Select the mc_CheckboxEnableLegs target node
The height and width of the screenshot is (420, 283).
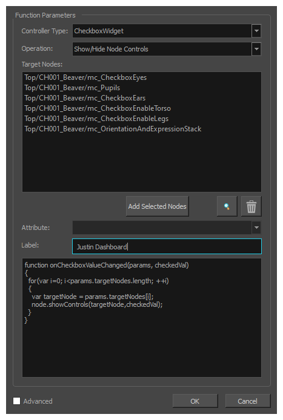(x=96, y=119)
